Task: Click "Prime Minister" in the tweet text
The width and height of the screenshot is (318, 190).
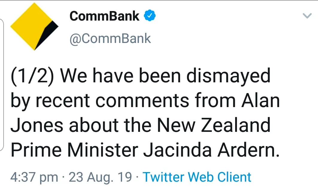Action: [x=74, y=150]
